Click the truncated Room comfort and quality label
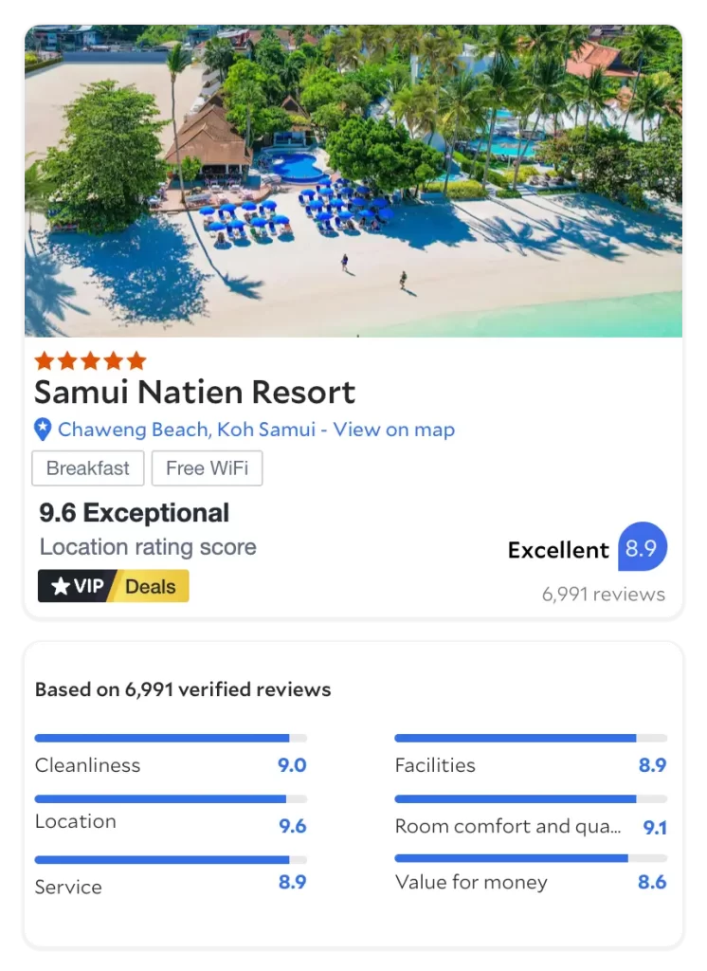Screen dimensions: 707x971 pyautogui.click(x=508, y=826)
